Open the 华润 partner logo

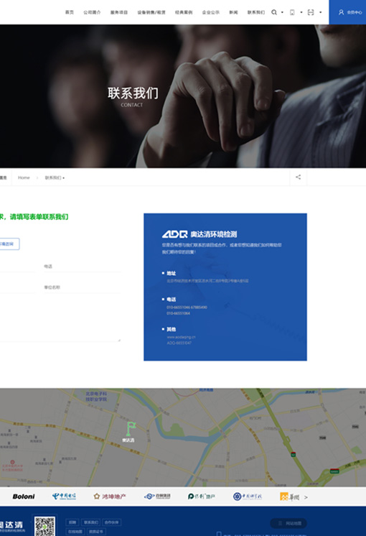pos(289,496)
